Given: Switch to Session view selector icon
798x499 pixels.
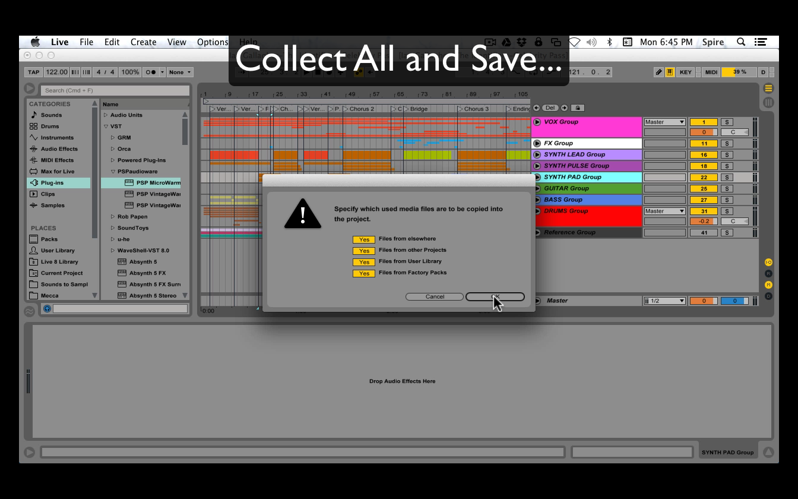Looking at the screenshot, I should 768,102.
